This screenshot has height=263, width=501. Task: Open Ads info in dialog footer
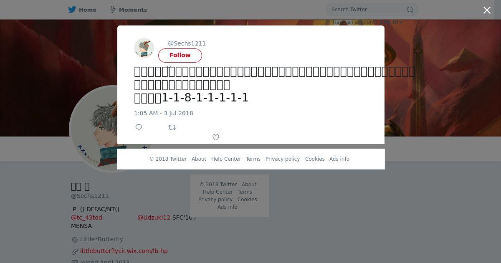339,159
